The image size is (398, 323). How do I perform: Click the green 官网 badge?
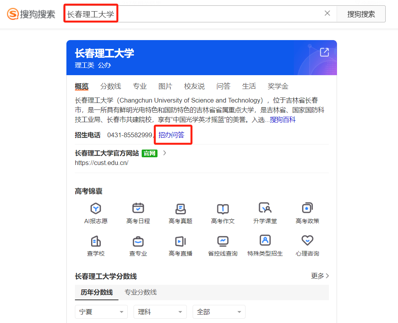[149, 153]
